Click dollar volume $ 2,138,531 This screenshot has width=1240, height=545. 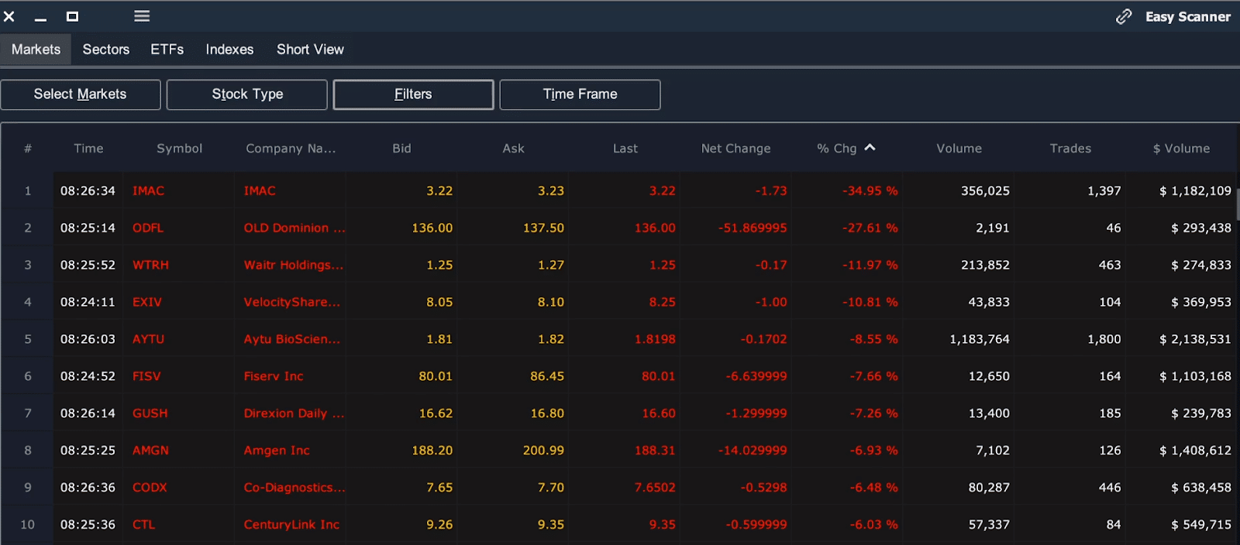[1195, 340]
